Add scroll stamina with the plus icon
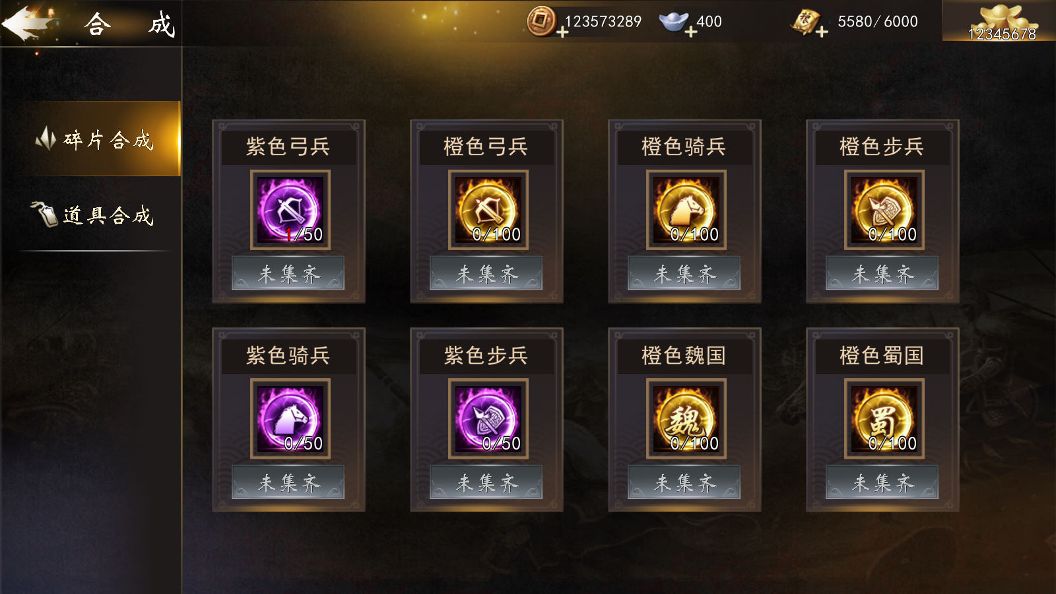 822,32
